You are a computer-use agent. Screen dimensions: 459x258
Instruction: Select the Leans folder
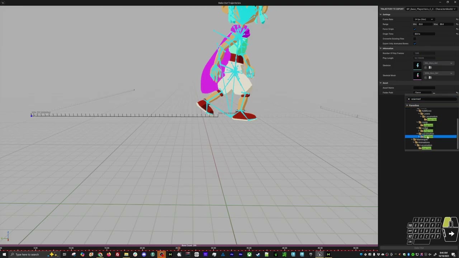tap(426, 114)
